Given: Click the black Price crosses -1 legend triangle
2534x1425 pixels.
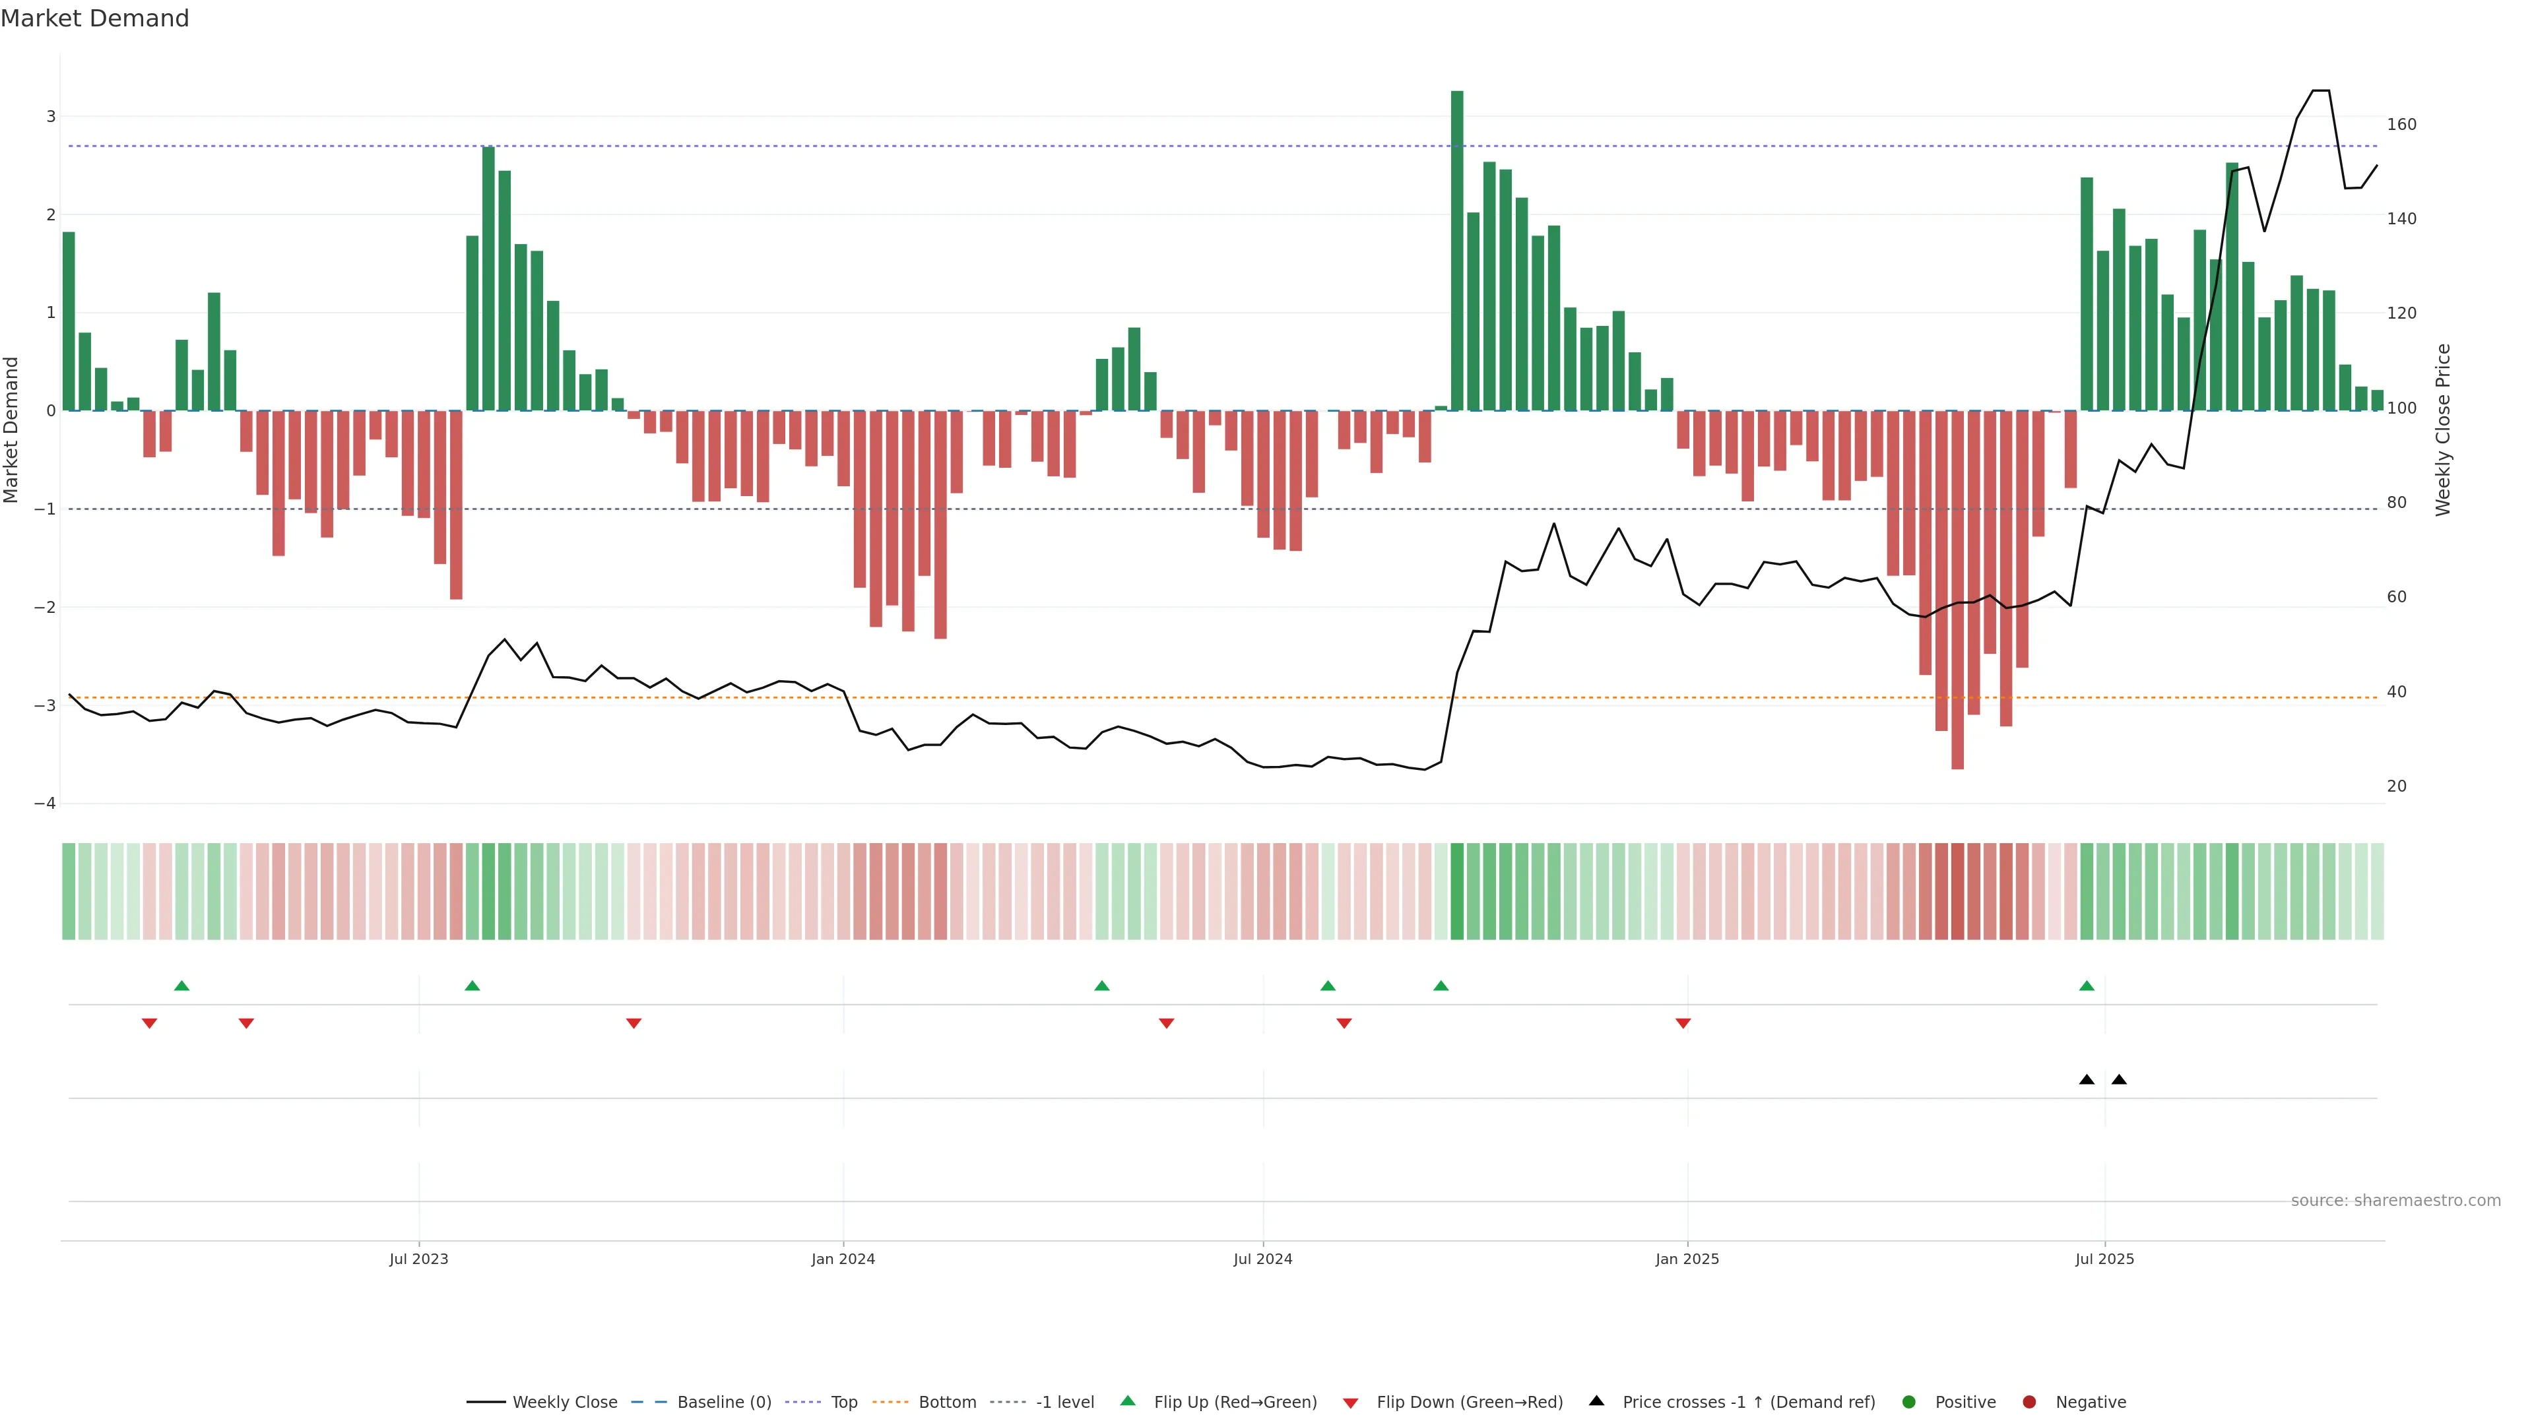Looking at the screenshot, I should (1596, 1401).
